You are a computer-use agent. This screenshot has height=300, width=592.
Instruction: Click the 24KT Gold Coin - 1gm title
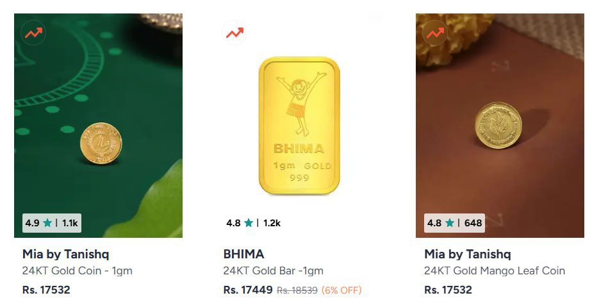[78, 271]
